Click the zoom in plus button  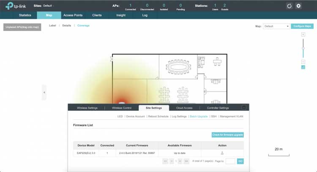pos(303,35)
